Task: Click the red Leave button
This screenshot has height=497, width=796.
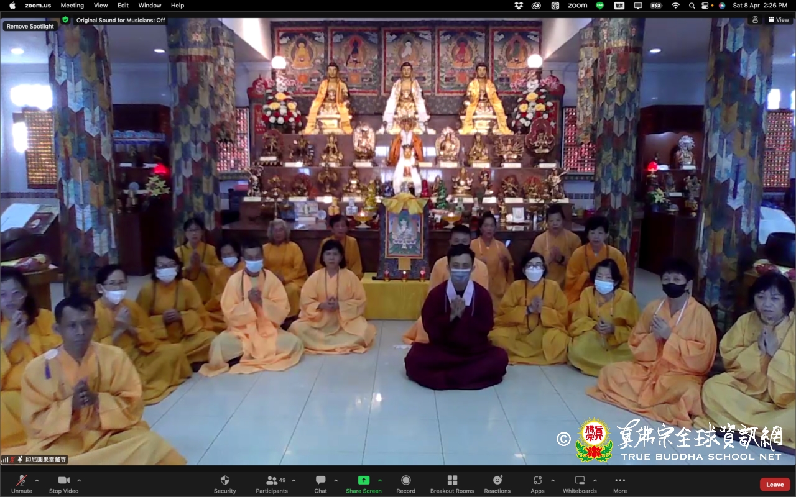Action: [x=775, y=485]
